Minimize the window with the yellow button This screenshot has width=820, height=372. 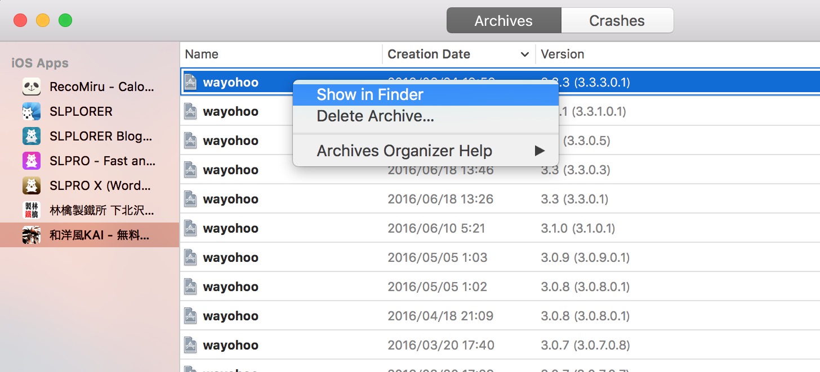click(43, 21)
